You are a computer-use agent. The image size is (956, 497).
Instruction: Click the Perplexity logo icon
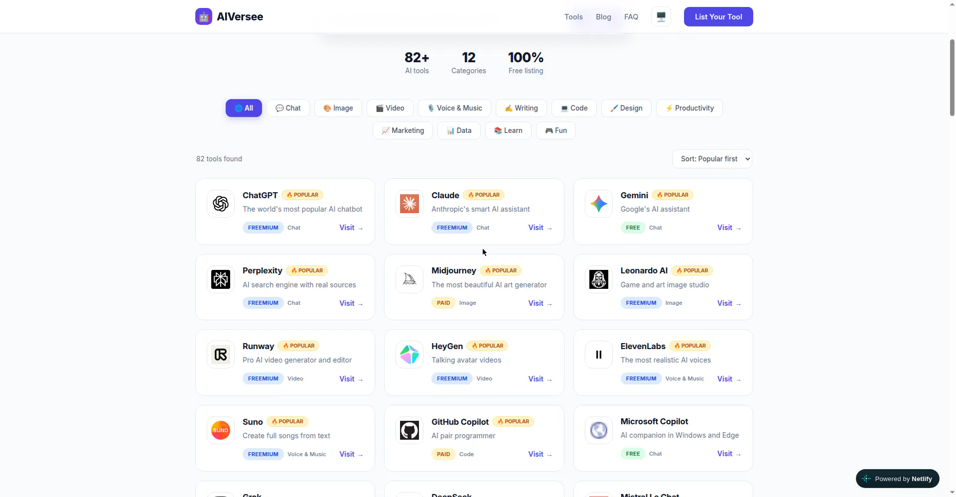coord(221,279)
